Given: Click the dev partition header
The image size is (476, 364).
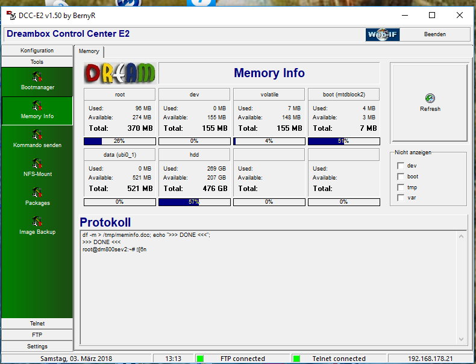Looking at the screenshot, I should click(x=194, y=95).
